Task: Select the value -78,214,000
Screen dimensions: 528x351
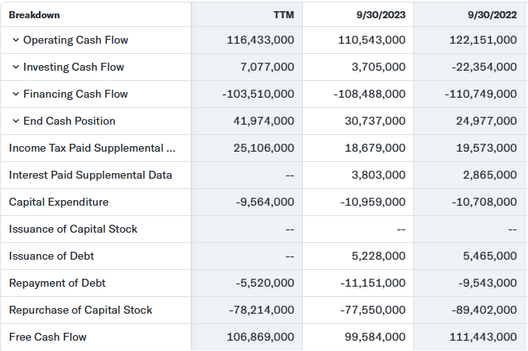Action: pos(262,310)
